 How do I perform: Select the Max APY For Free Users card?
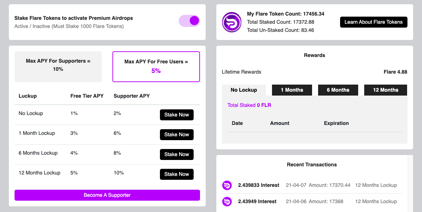[156, 67]
